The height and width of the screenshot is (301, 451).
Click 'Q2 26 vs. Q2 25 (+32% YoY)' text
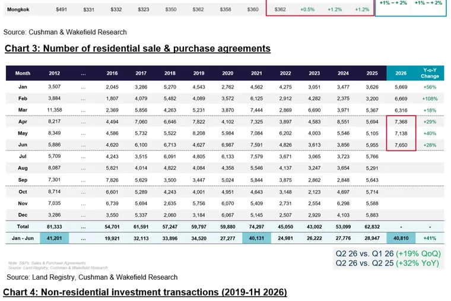(388, 264)
